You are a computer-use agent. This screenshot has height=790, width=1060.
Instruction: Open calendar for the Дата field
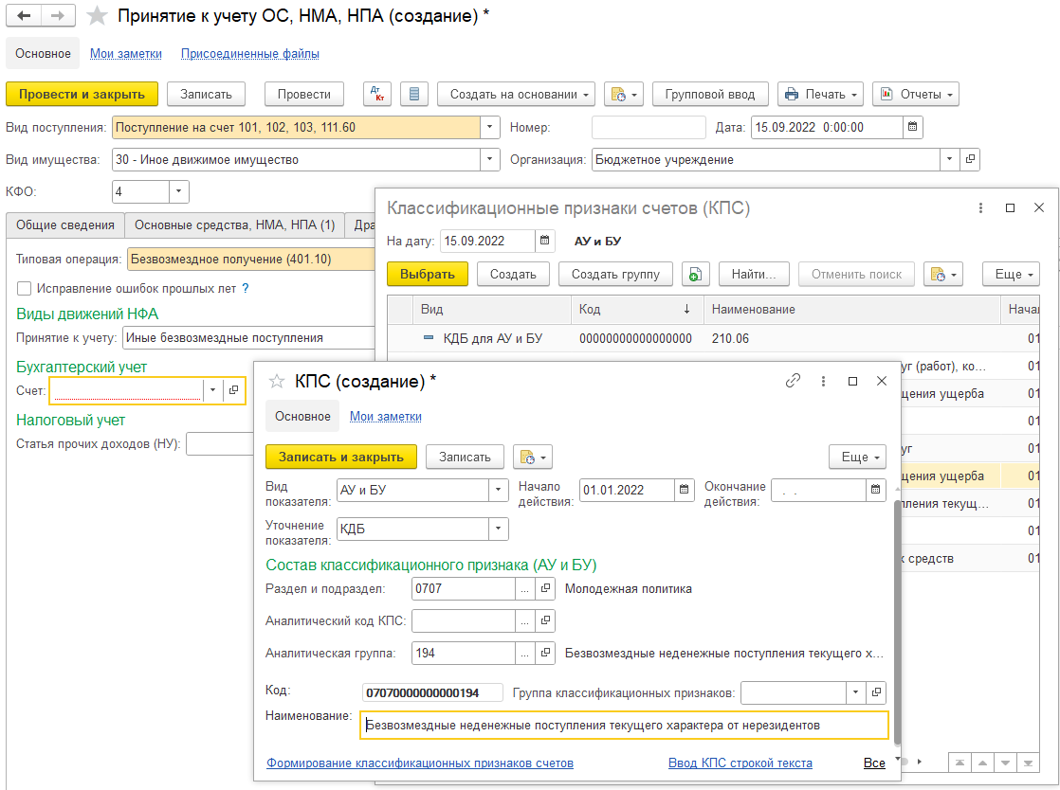(x=912, y=127)
